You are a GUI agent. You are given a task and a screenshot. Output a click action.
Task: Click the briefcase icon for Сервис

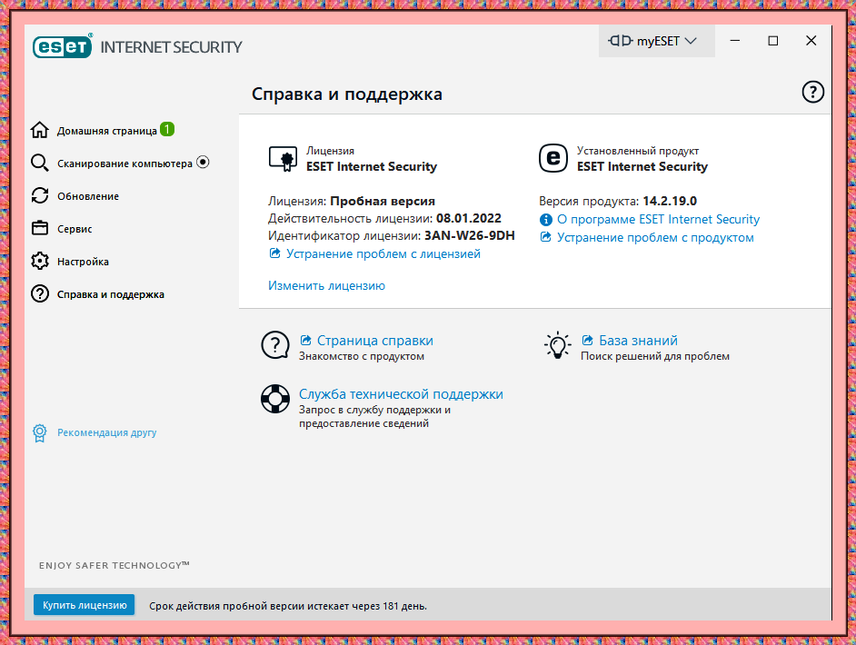pos(39,228)
